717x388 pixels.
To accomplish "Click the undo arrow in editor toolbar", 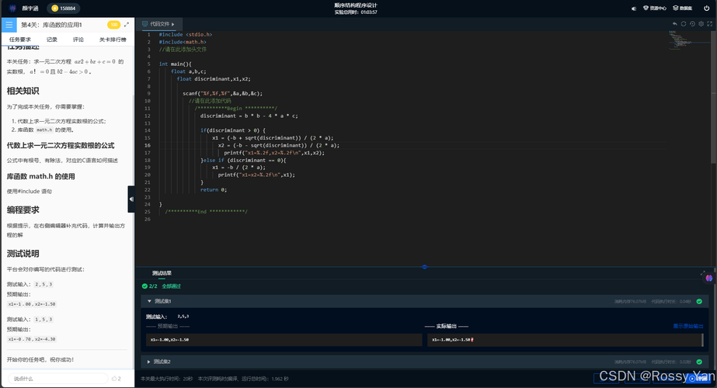I will click(675, 24).
